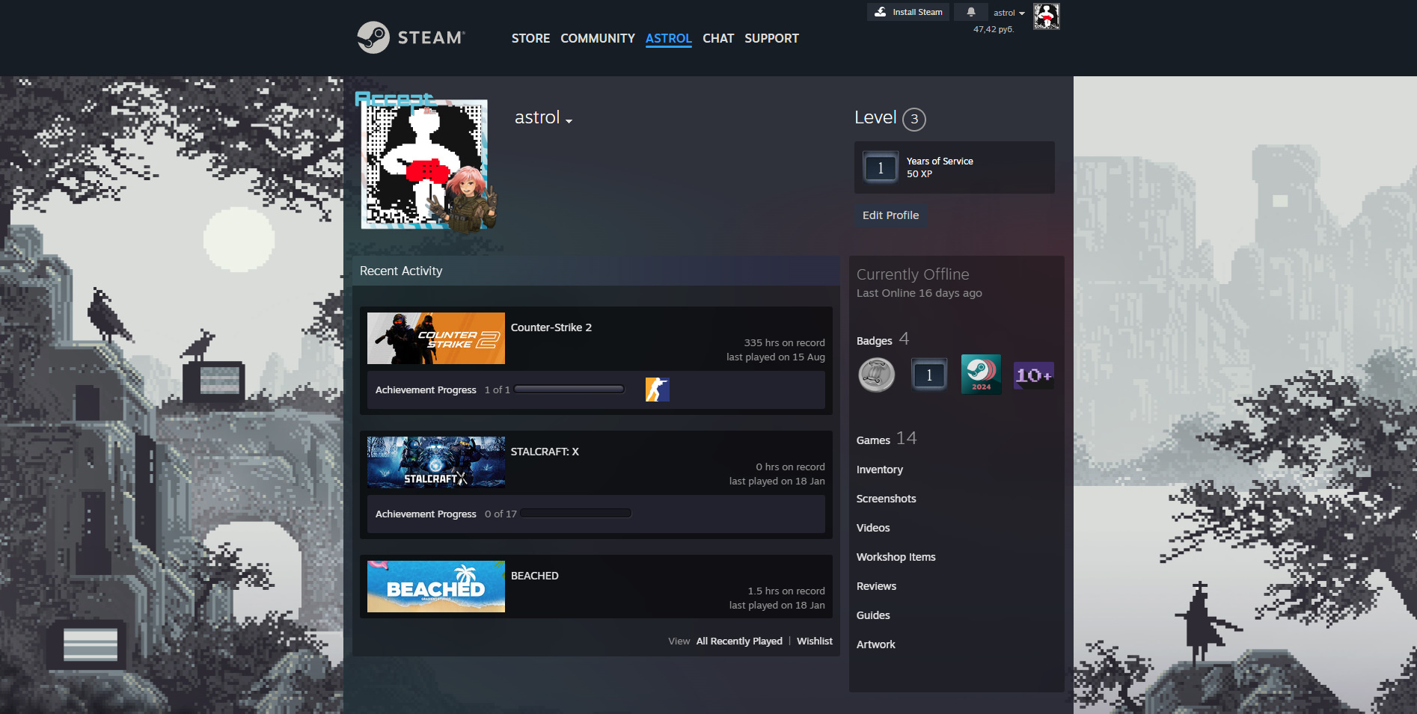Click Counter-Strike 2 Achievement Progress label
Image resolution: width=1417 pixels, height=714 pixels.
[x=426, y=390]
